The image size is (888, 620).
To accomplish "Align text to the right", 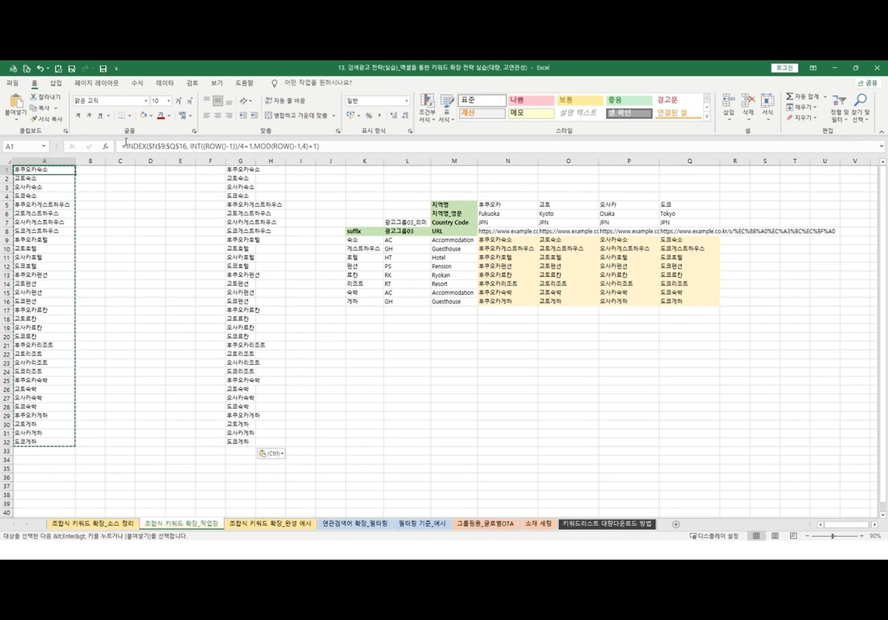I will coord(229,116).
